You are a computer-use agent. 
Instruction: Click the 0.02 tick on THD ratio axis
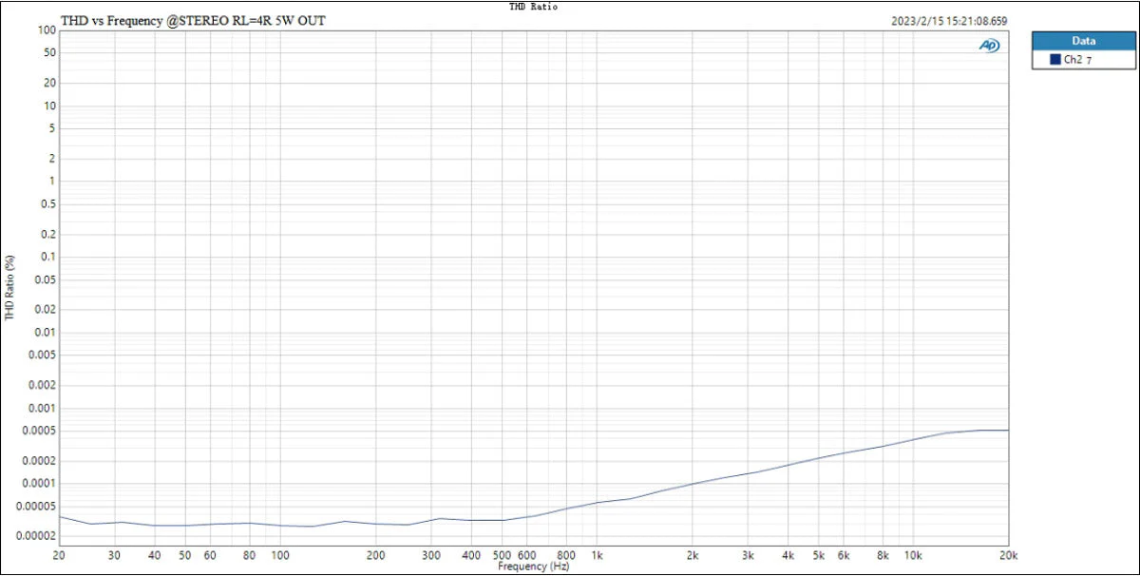pos(46,309)
